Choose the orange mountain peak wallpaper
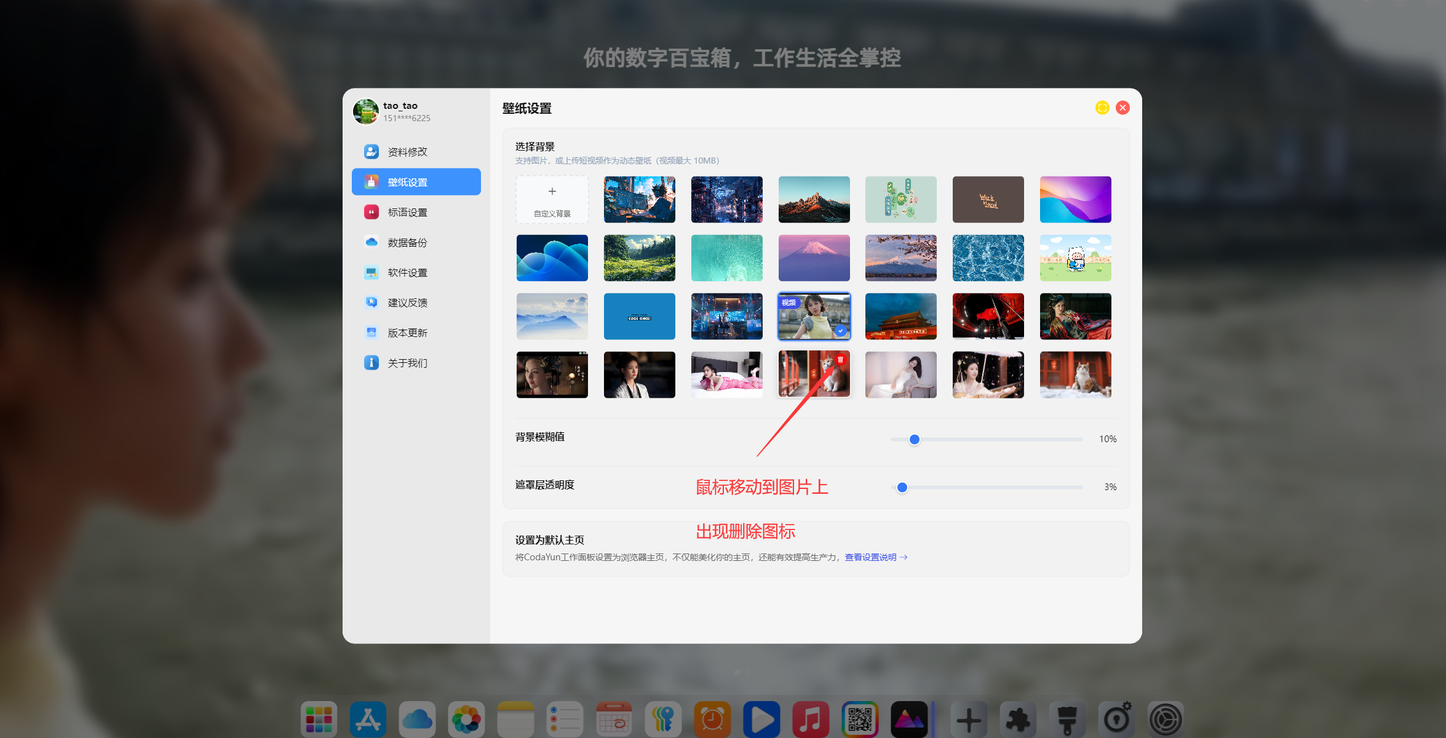1446x738 pixels. click(814, 200)
